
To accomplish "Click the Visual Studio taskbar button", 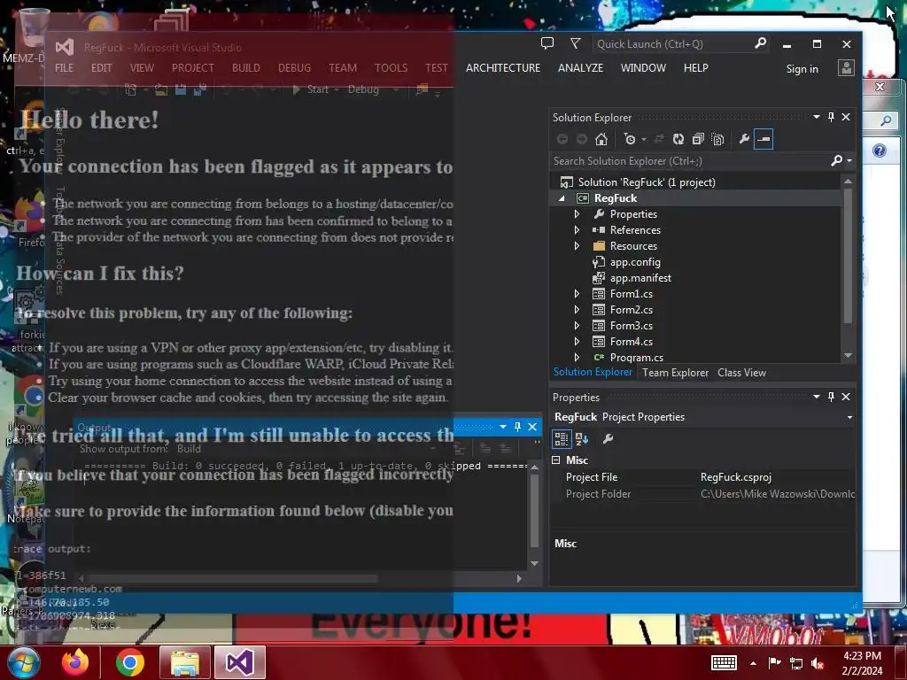I will 239,662.
